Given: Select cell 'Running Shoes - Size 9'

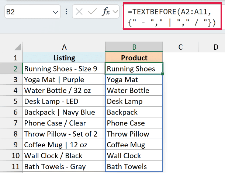Looking at the screenshot, I should (x=64, y=68).
